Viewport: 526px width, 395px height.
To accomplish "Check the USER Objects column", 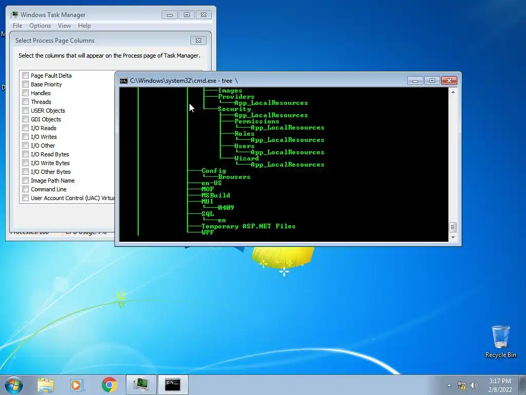I will [26, 110].
